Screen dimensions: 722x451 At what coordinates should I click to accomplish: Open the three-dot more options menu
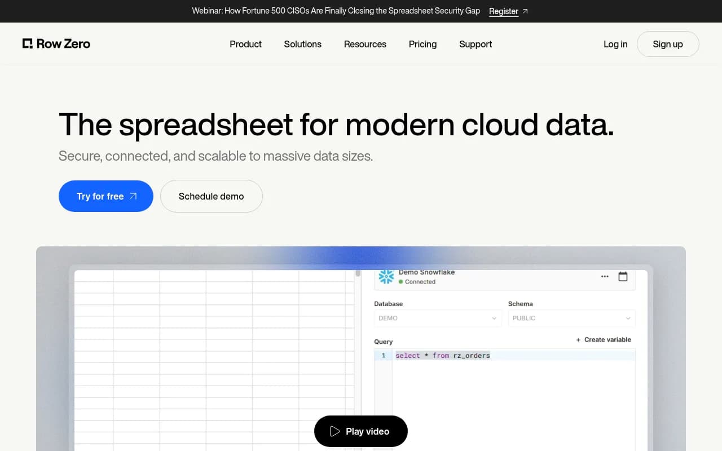click(605, 276)
